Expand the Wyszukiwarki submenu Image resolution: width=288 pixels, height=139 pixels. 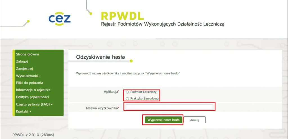pos(28,76)
